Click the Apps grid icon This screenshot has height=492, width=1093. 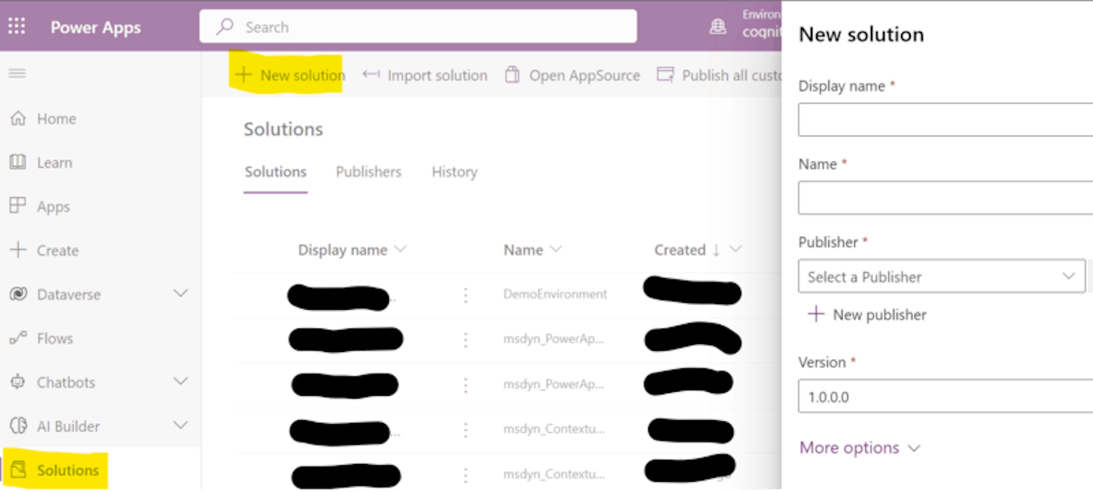18,206
